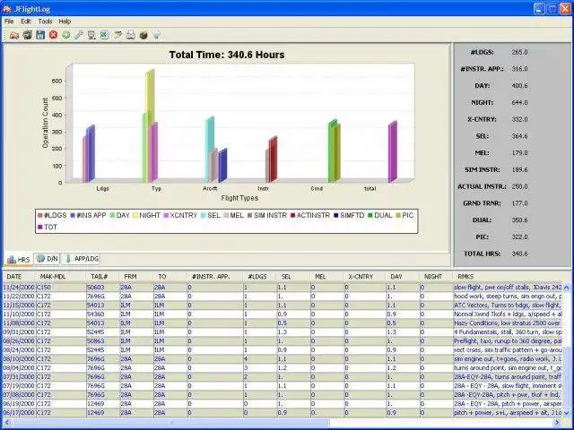Open the Help menu
Image resolution: width=574 pixels, height=430 pixels.
[65, 21]
